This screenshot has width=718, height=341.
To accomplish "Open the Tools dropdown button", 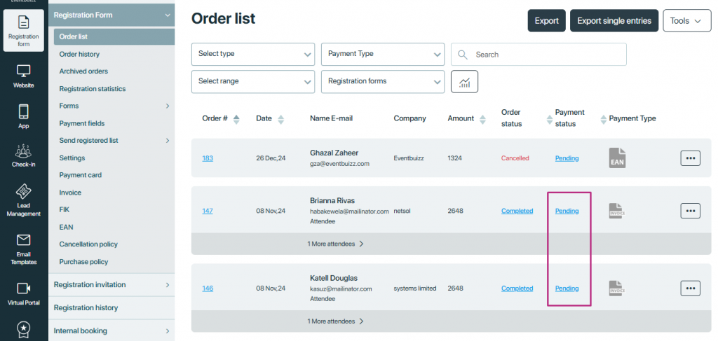I will (x=687, y=21).
